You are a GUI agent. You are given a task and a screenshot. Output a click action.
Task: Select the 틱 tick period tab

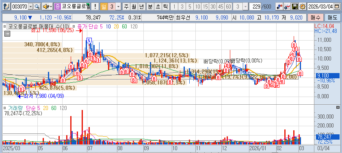(x=165, y=7)
